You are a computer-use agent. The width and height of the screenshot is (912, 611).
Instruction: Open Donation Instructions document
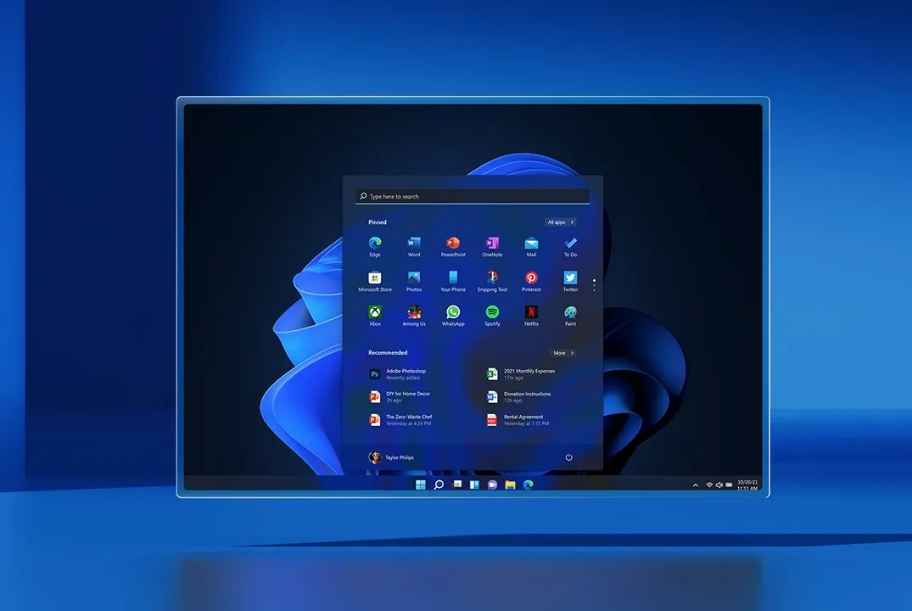[x=519, y=397]
